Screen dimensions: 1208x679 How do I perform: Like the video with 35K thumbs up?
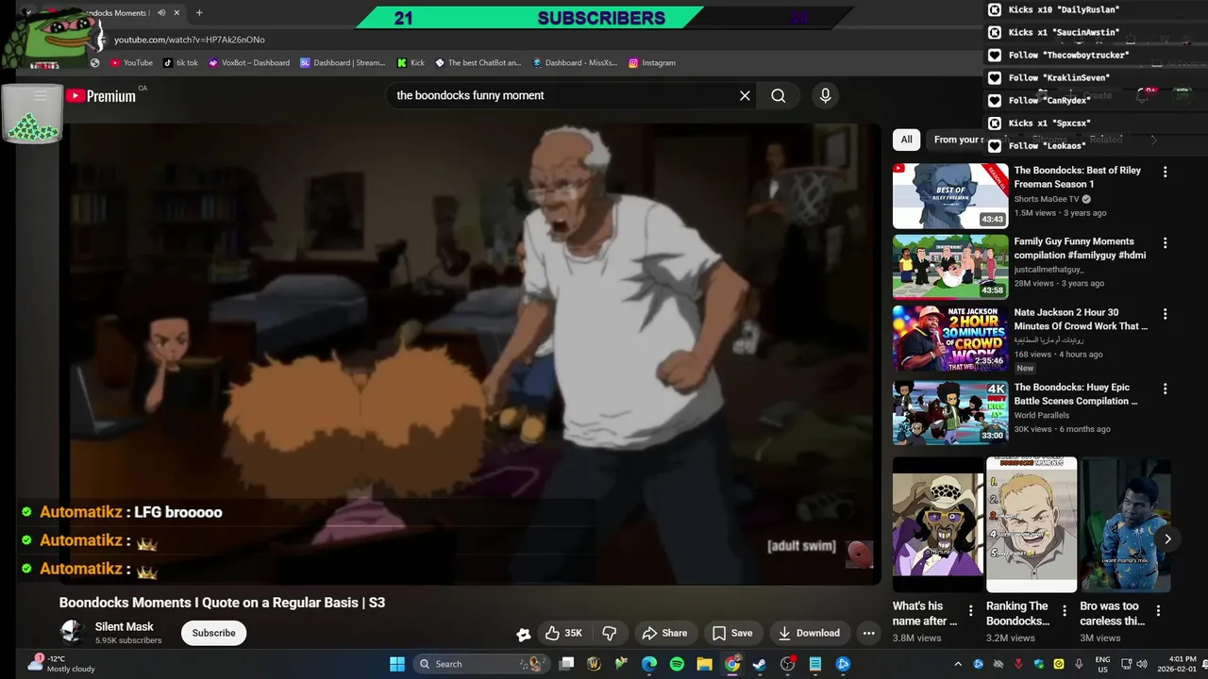click(563, 633)
